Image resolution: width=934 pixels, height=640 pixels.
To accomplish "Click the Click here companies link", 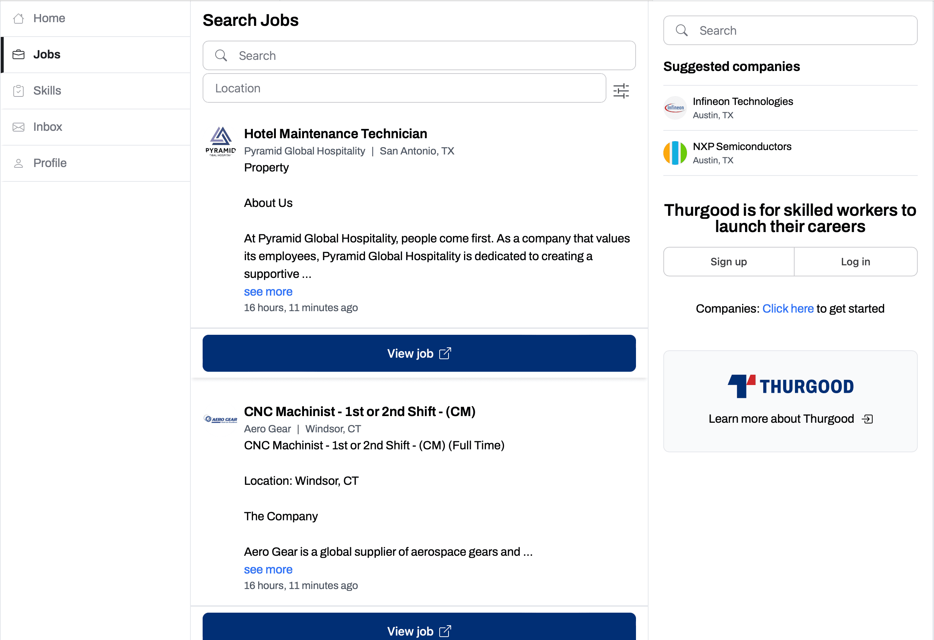I will pos(788,308).
